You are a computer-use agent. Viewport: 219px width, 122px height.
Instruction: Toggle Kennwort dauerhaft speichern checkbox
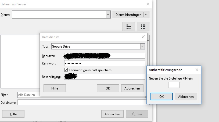(x=66, y=70)
